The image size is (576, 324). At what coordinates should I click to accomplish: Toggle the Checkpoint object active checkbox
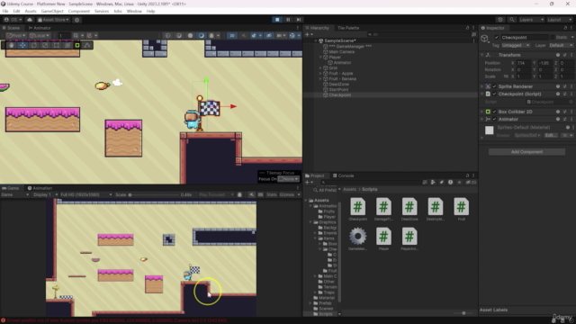(497, 38)
